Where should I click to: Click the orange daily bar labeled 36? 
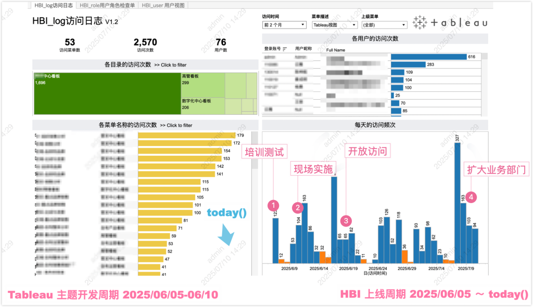click(x=404, y=257)
